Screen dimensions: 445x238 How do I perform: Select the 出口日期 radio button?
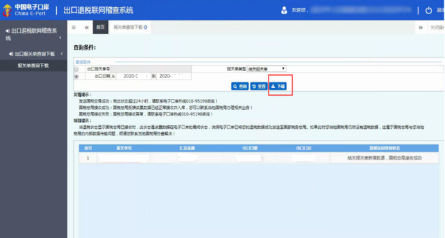click(x=76, y=76)
